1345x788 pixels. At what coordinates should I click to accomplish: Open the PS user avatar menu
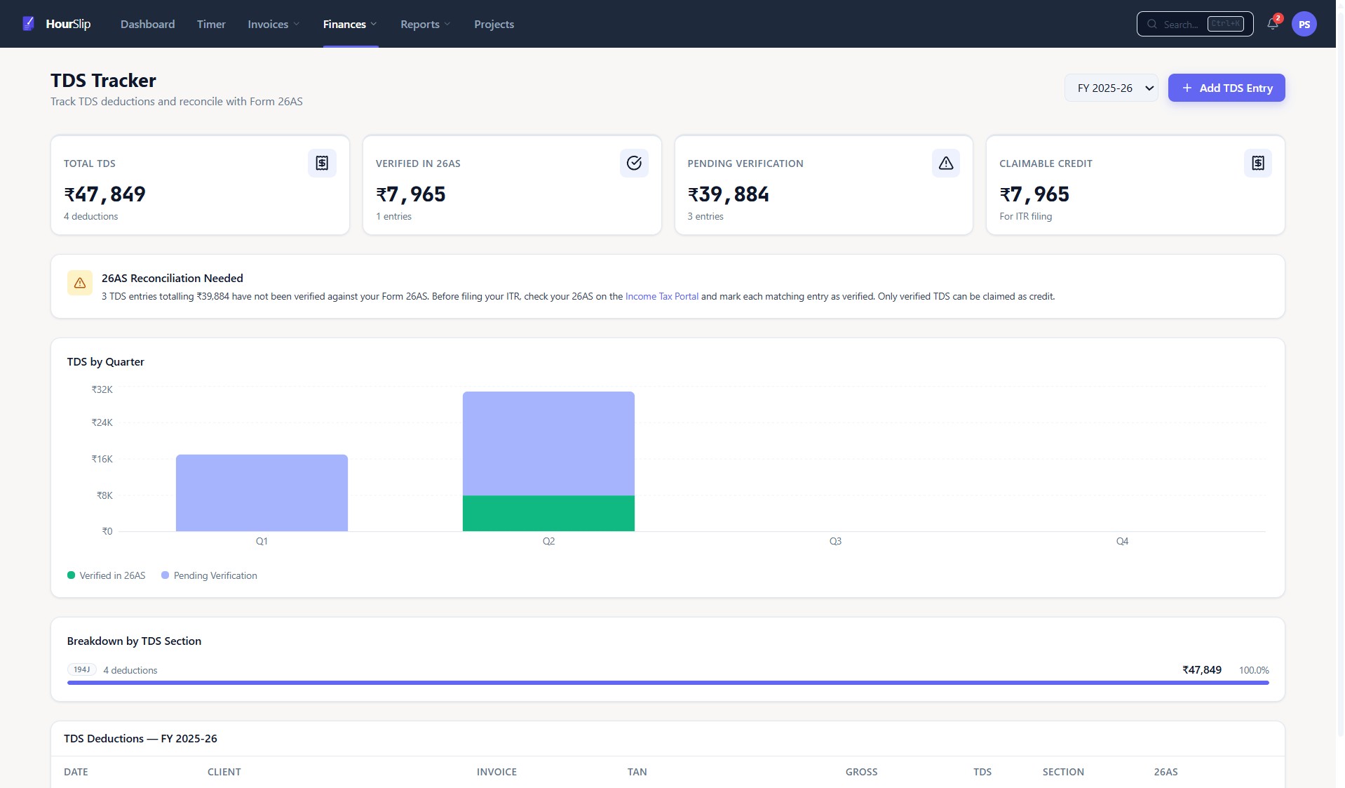tap(1304, 24)
